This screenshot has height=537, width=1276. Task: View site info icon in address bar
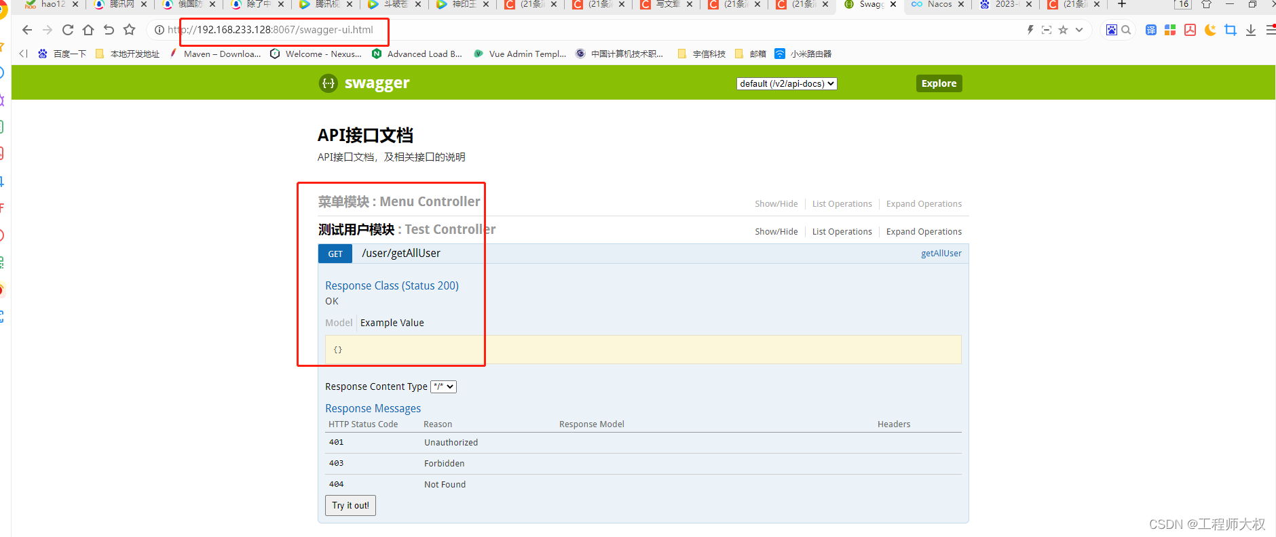pyautogui.click(x=159, y=30)
